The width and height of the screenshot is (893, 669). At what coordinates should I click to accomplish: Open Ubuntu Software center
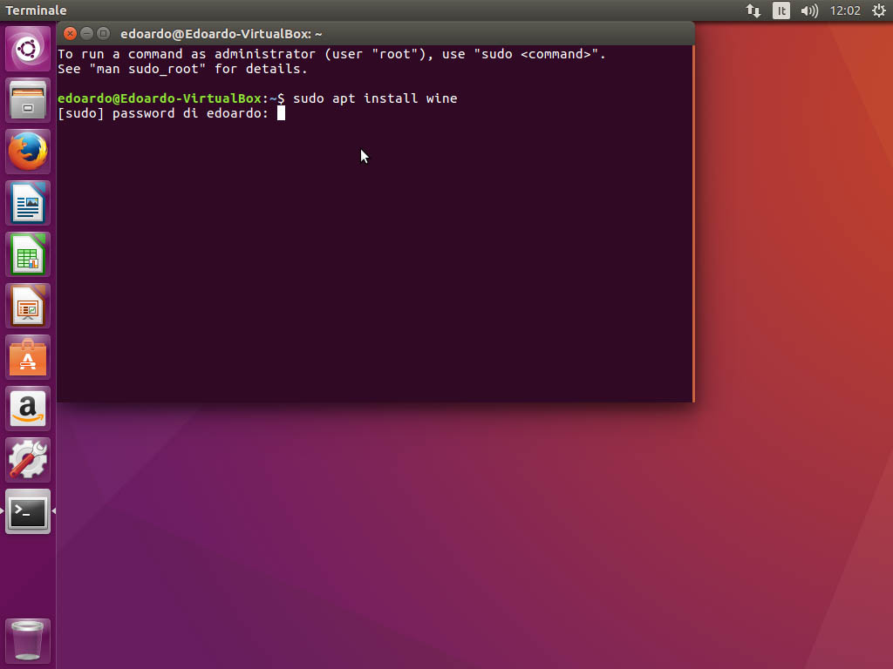point(29,357)
